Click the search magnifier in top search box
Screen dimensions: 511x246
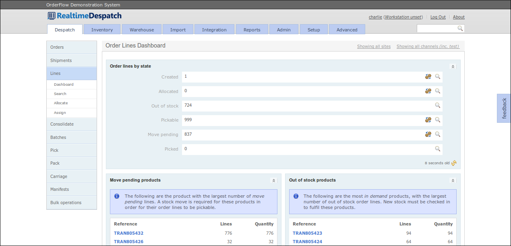coord(460,29)
